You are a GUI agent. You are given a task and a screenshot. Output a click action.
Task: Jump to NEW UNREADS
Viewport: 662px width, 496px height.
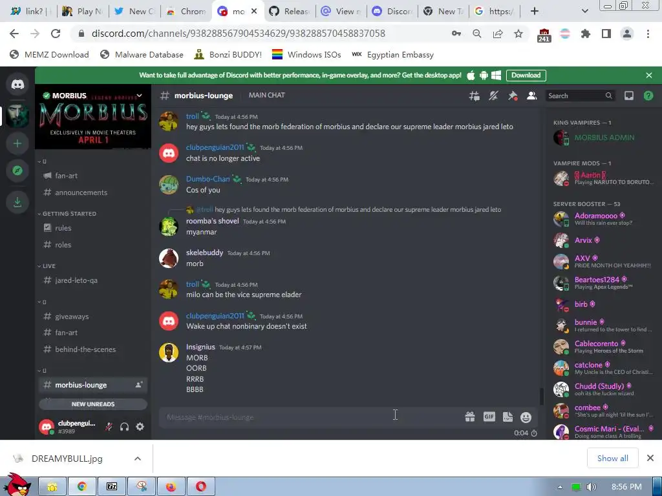tap(93, 404)
